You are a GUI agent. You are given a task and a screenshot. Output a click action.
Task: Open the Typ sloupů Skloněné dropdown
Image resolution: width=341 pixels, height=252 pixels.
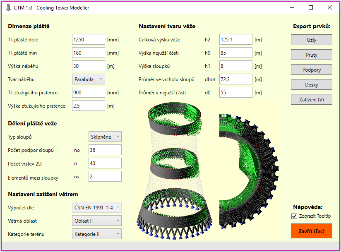click(105, 137)
